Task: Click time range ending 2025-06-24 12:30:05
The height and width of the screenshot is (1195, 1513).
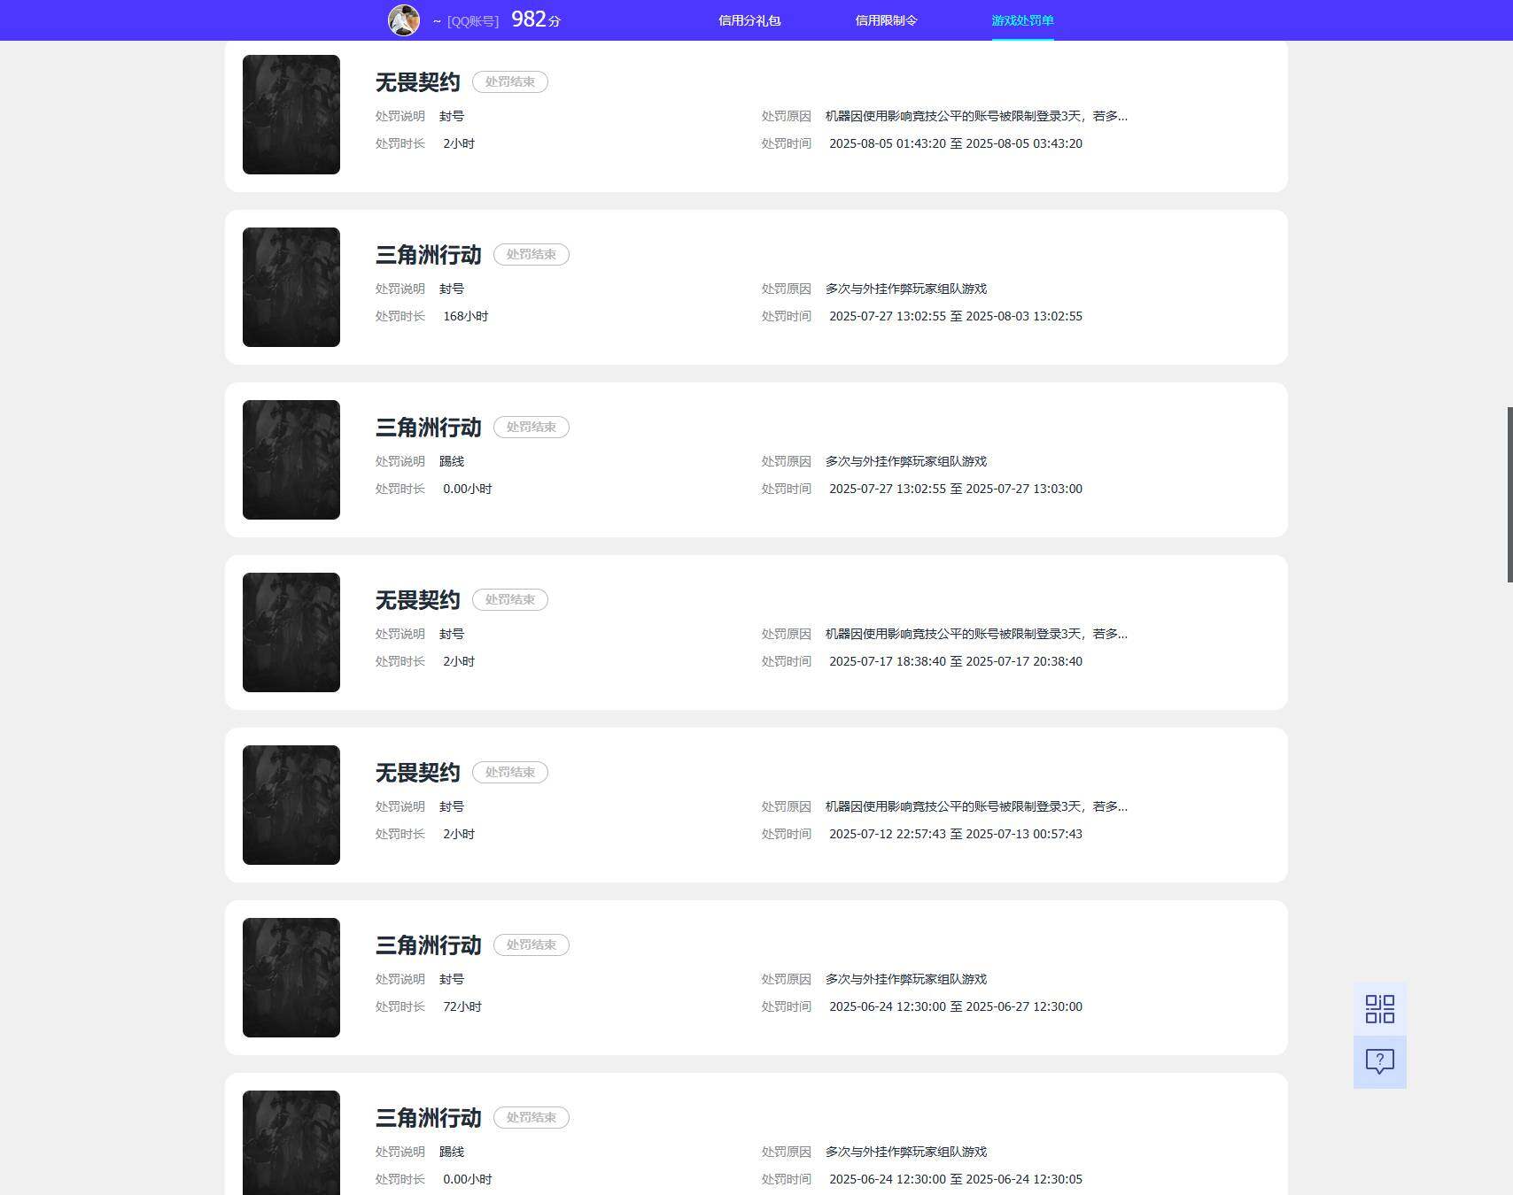Action: click(x=956, y=1179)
